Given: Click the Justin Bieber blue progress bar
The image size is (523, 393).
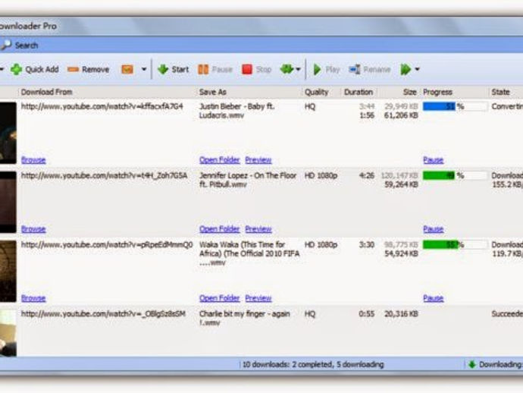Looking at the screenshot, I should 454,106.
